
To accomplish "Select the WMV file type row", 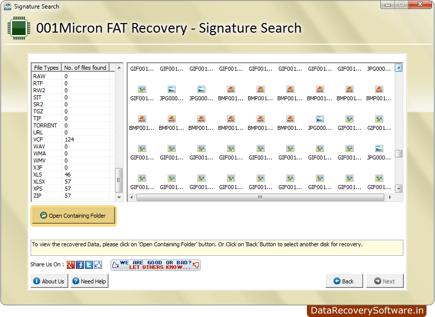I will (x=73, y=161).
